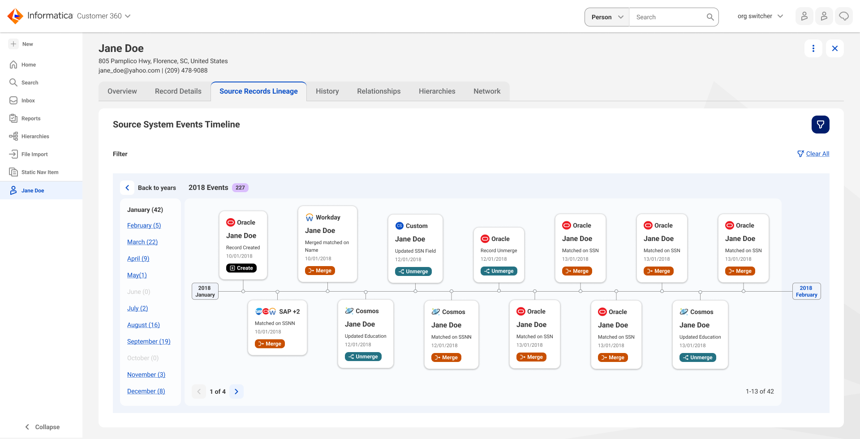This screenshot has height=439, width=860.
Task: Open the filter panel icon button
Action: (x=820, y=125)
